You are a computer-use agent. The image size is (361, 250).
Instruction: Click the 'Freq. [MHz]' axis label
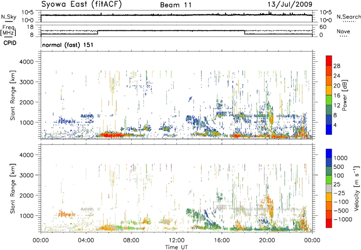coord(9,31)
